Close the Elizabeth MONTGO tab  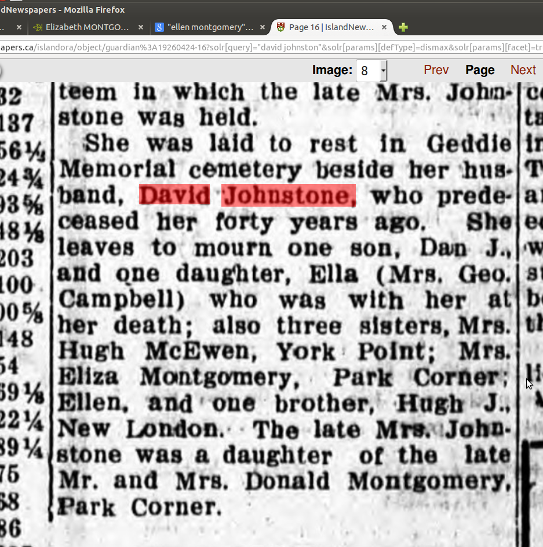tap(141, 27)
